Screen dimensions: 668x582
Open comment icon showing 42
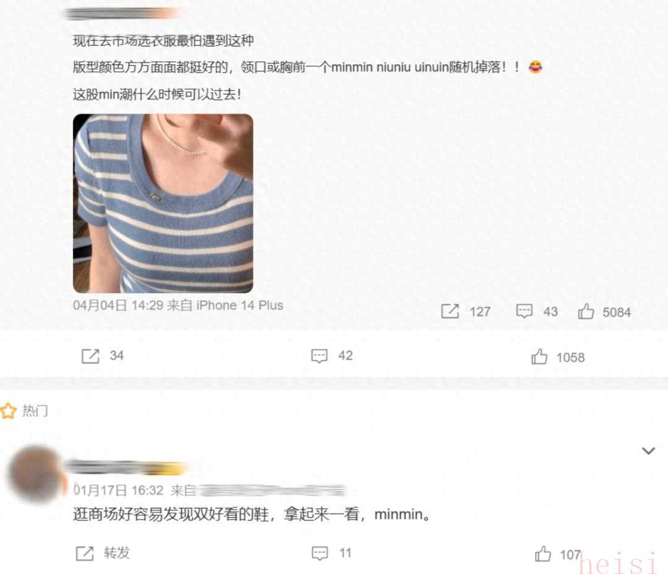[x=319, y=356]
